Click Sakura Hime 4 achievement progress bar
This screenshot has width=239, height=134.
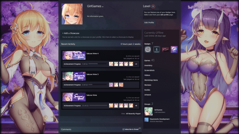97,64
